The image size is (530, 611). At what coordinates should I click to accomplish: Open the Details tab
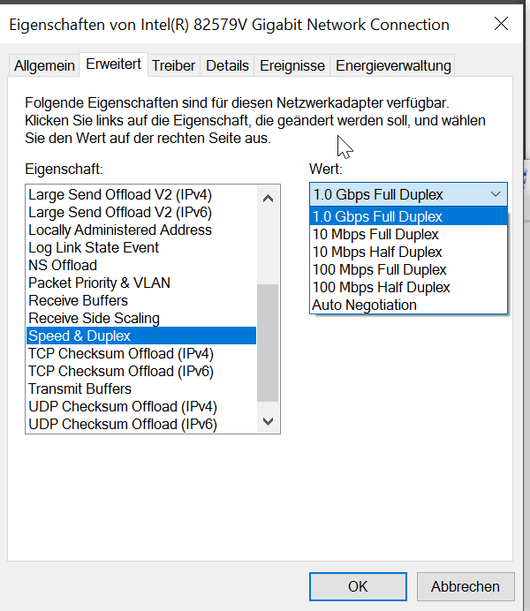[227, 65]
